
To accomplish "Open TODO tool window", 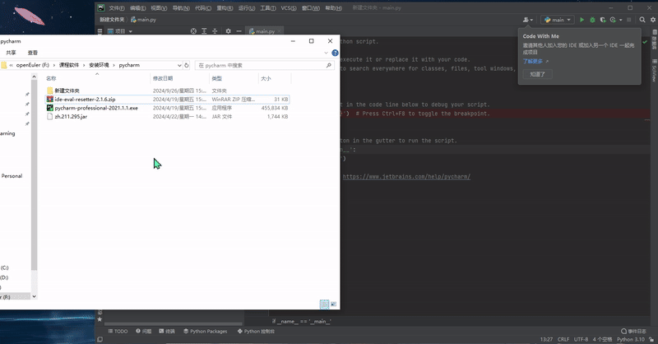I will [118, 332].
